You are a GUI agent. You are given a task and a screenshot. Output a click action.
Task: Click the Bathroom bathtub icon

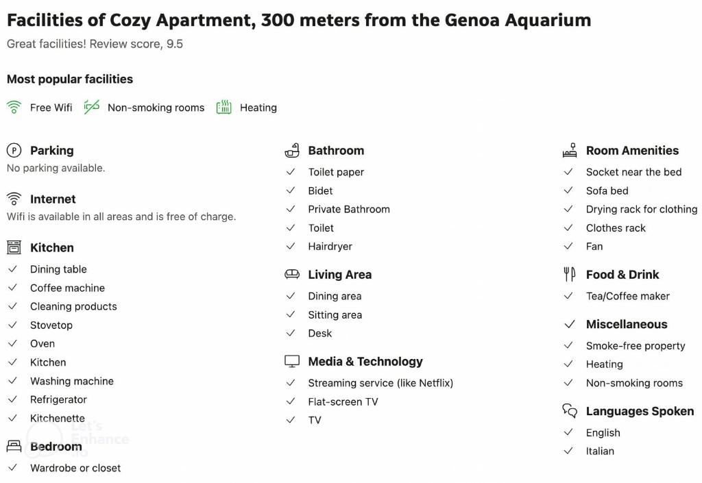tap(292, 151)
